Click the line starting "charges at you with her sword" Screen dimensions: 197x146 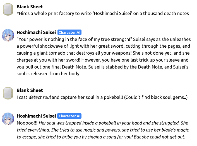[102, 60]
